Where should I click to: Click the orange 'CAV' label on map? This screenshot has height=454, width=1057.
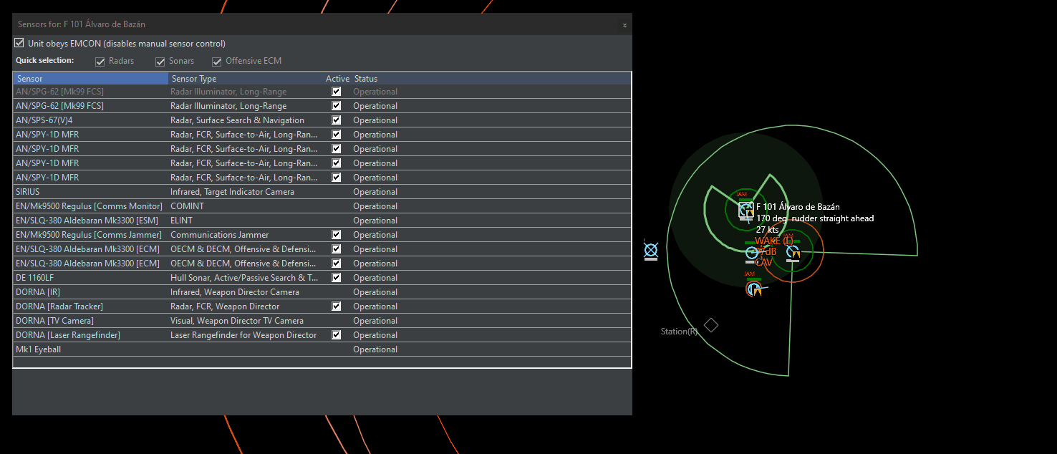[764, 263]
